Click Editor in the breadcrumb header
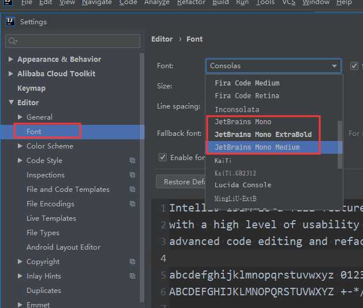 [162, 39]
